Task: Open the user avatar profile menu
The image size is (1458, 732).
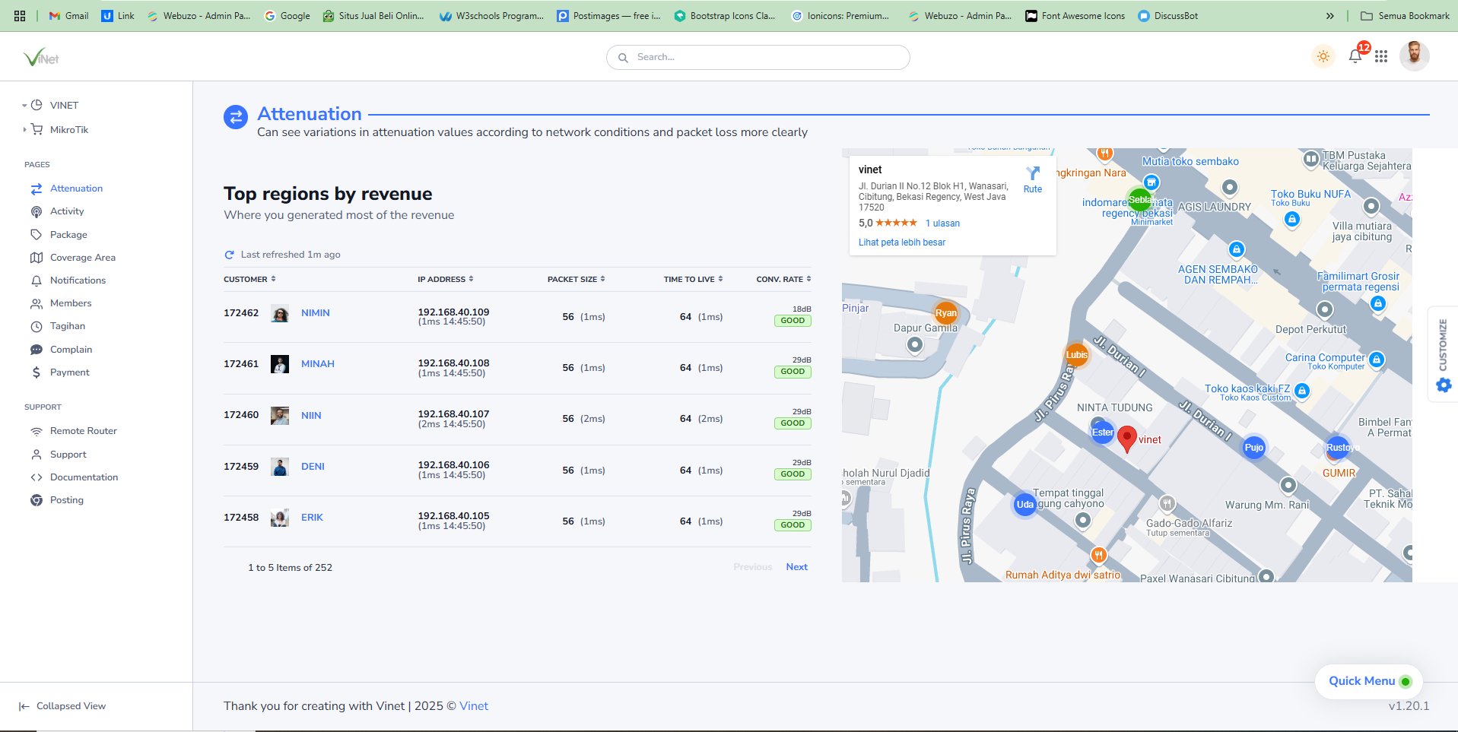Action: point(1415,56)
